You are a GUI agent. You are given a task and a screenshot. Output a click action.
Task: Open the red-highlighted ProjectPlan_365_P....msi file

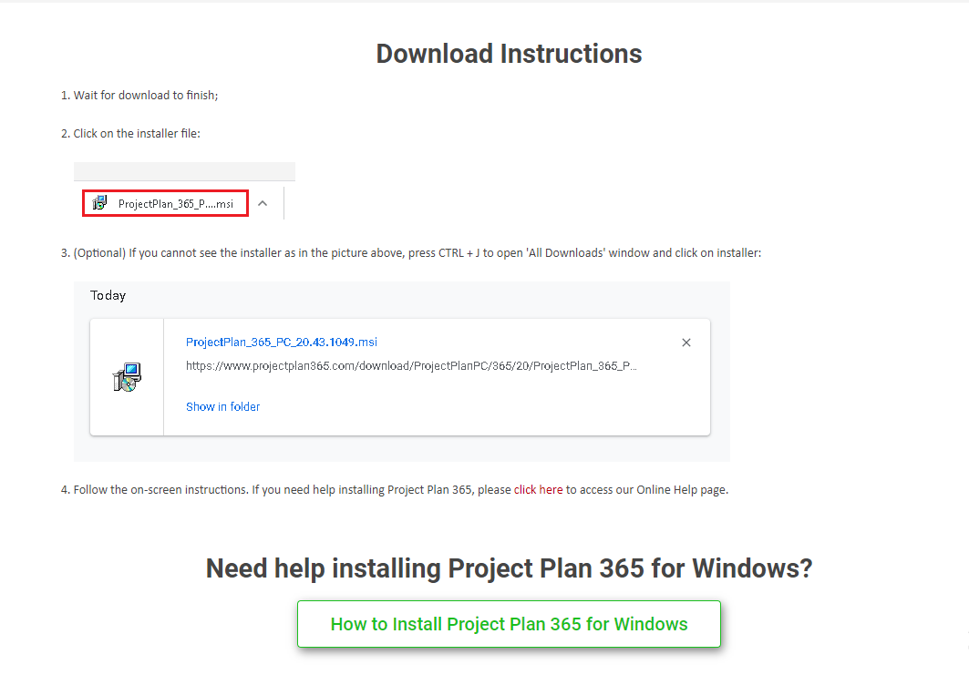[x=164, y=202]
